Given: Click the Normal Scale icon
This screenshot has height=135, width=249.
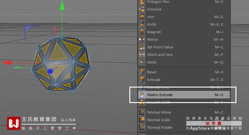Looking at the screenshot, I should click(x=142, y=120).
